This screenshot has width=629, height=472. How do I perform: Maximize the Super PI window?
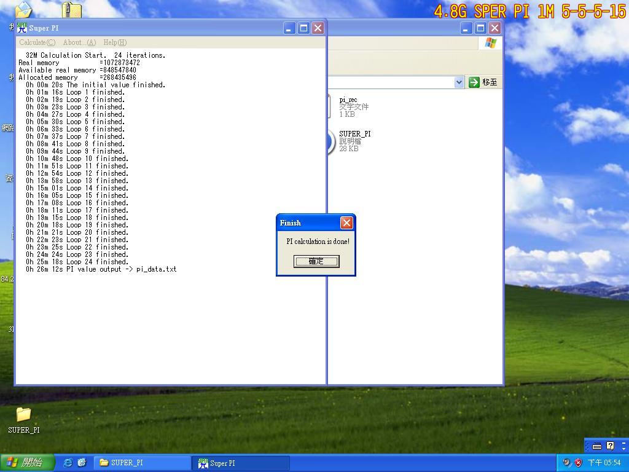click(303, 28)
